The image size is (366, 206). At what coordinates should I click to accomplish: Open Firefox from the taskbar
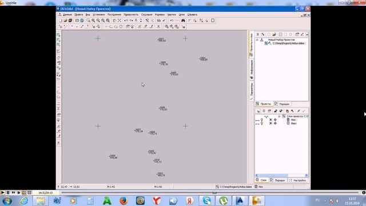point(124,201)
